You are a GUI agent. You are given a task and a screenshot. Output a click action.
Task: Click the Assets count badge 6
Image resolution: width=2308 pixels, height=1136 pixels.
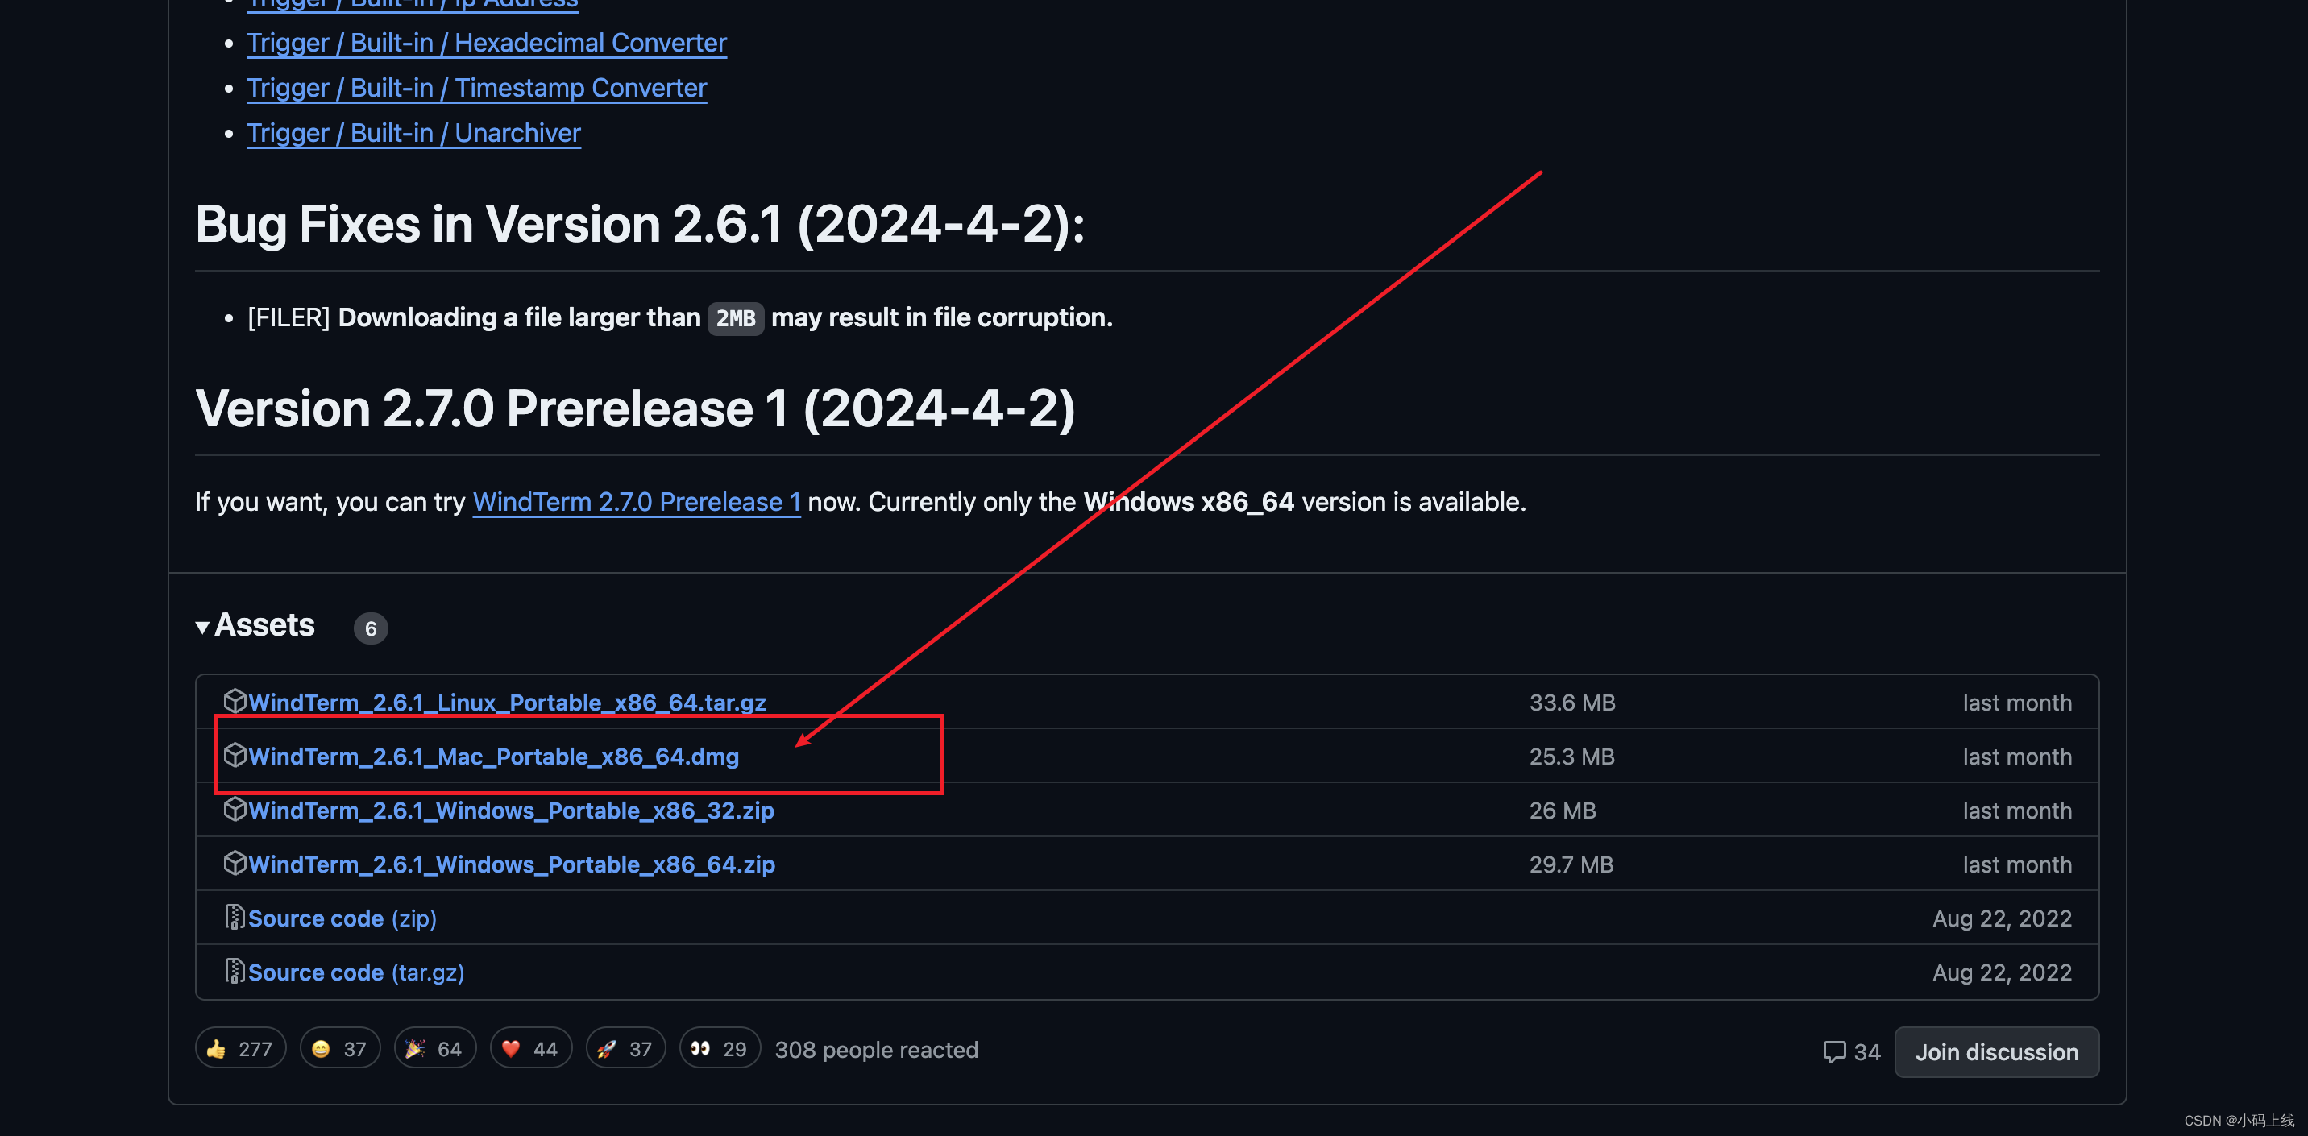click(x=370, y=628)
